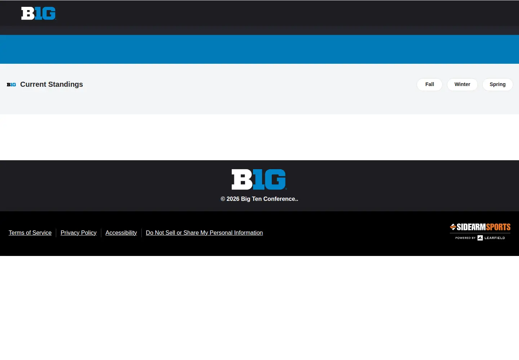Select the Fall season tab
Screen dimensions: 519x360
pos(430,85)
